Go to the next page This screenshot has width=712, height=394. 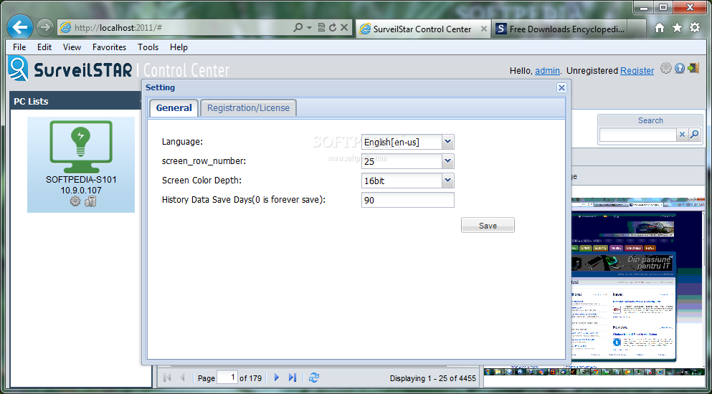pyautogui.click(x=277, y=378)
